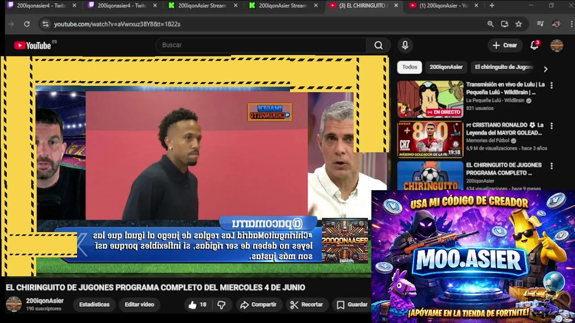Image resolution: width=575 pixels, height=323 pixels.
Task: Click the 190 suscriptores text
Action: pos(44,309)
